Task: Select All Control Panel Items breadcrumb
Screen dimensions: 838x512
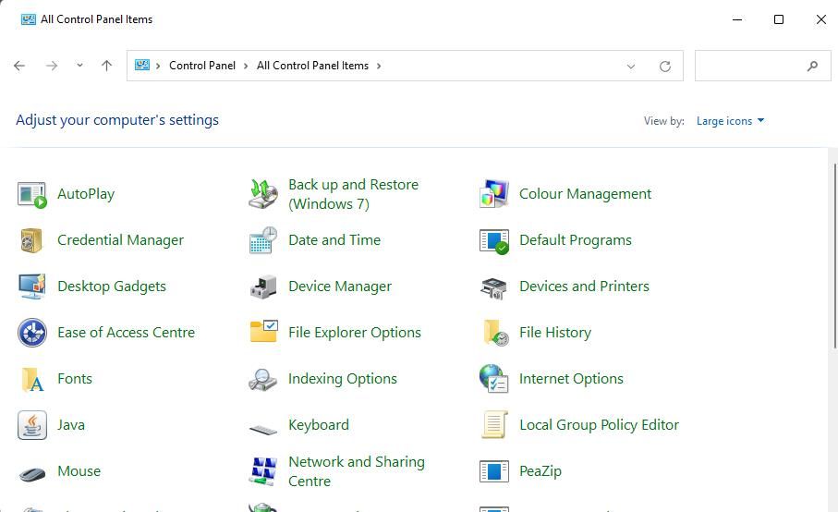Action: tap(312, 66)
